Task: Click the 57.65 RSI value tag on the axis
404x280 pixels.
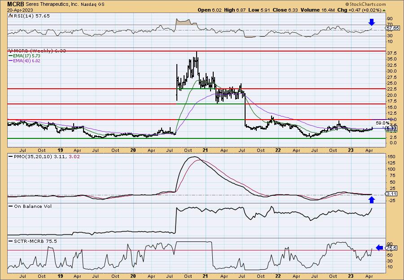Action: [393, 28]
